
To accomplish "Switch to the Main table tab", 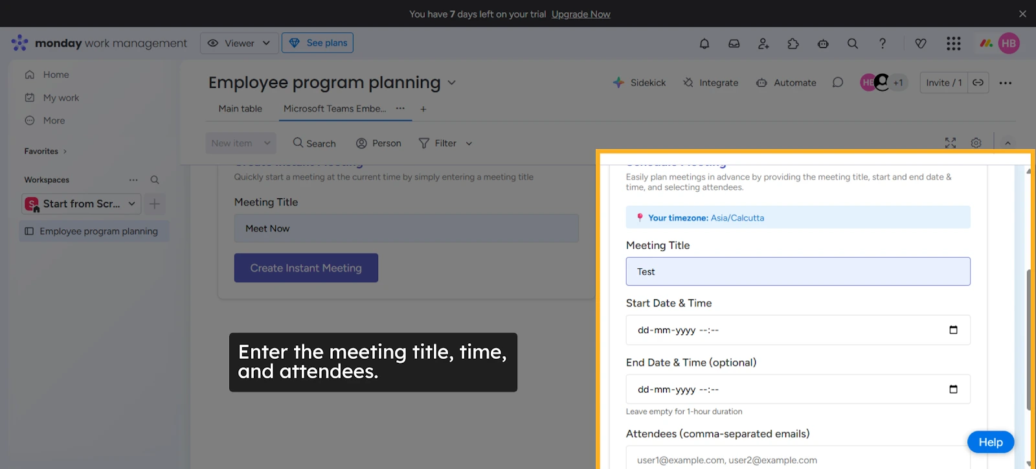I will pyautogui.click(x=240, y=109).
